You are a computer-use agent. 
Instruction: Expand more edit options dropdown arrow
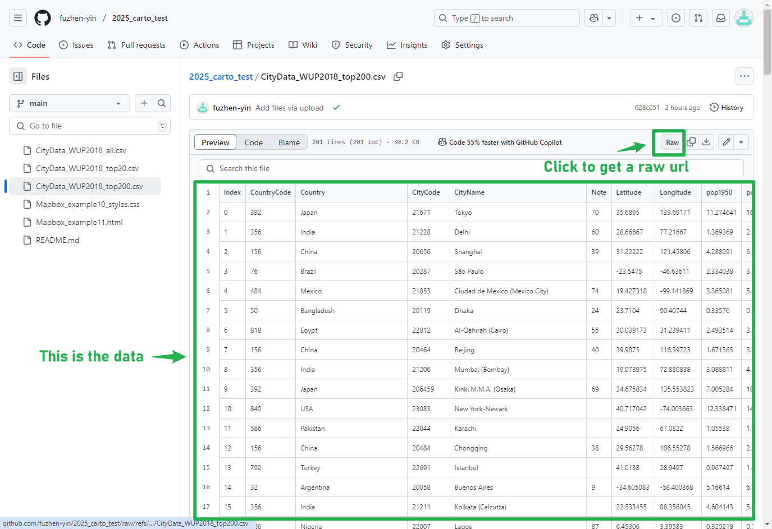pos(741,142)
